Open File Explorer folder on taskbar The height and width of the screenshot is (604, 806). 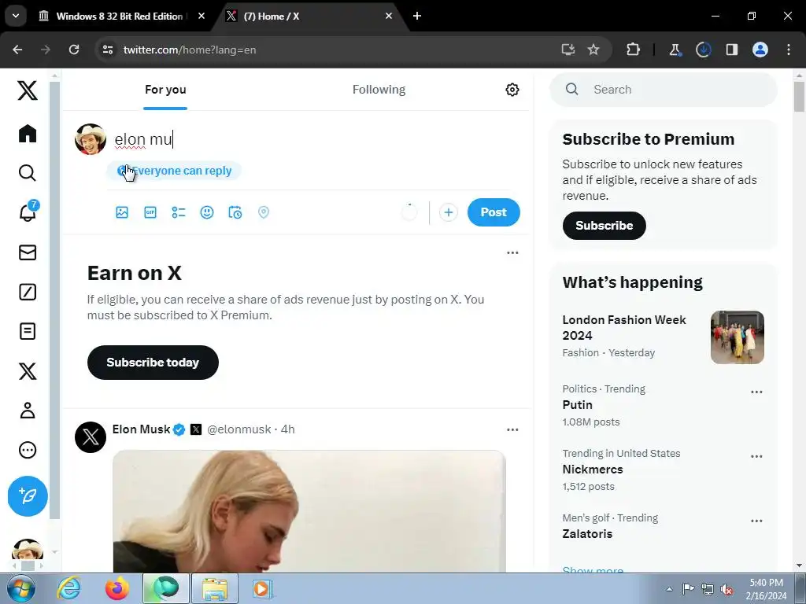(x=215, y=588)
